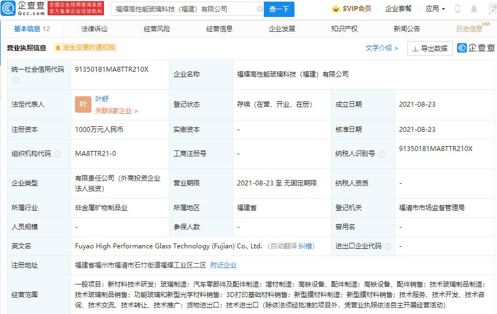Switch to 经营风险 tab
Screen dimensions: 497x314
tap(157, 29)
